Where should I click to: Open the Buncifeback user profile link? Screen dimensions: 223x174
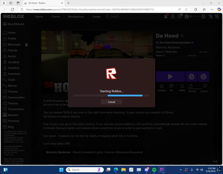point(14,24)
